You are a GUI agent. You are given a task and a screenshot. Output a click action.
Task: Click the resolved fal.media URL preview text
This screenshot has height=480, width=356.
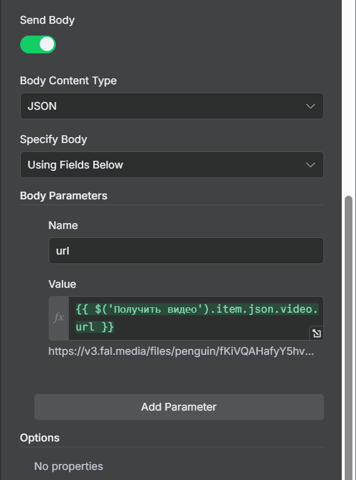[x=181, y=351]
